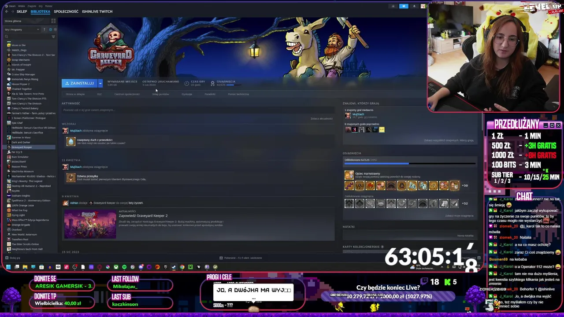The height and width of the screenshot is (317, 564).
Task: Select Islands of Insight in the library list
Action: [x=21, y=65]
